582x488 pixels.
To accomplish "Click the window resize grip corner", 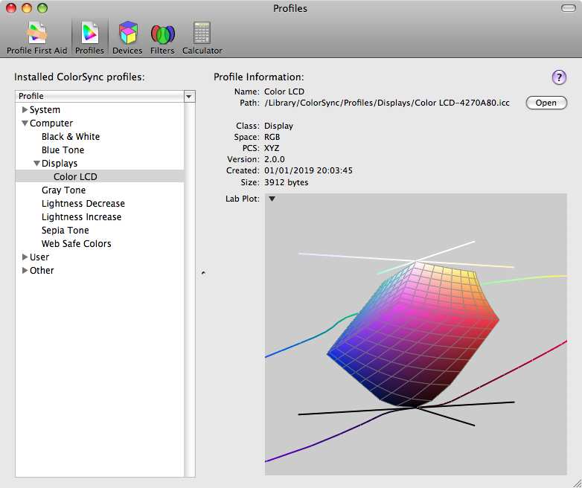I will [577, 483].
